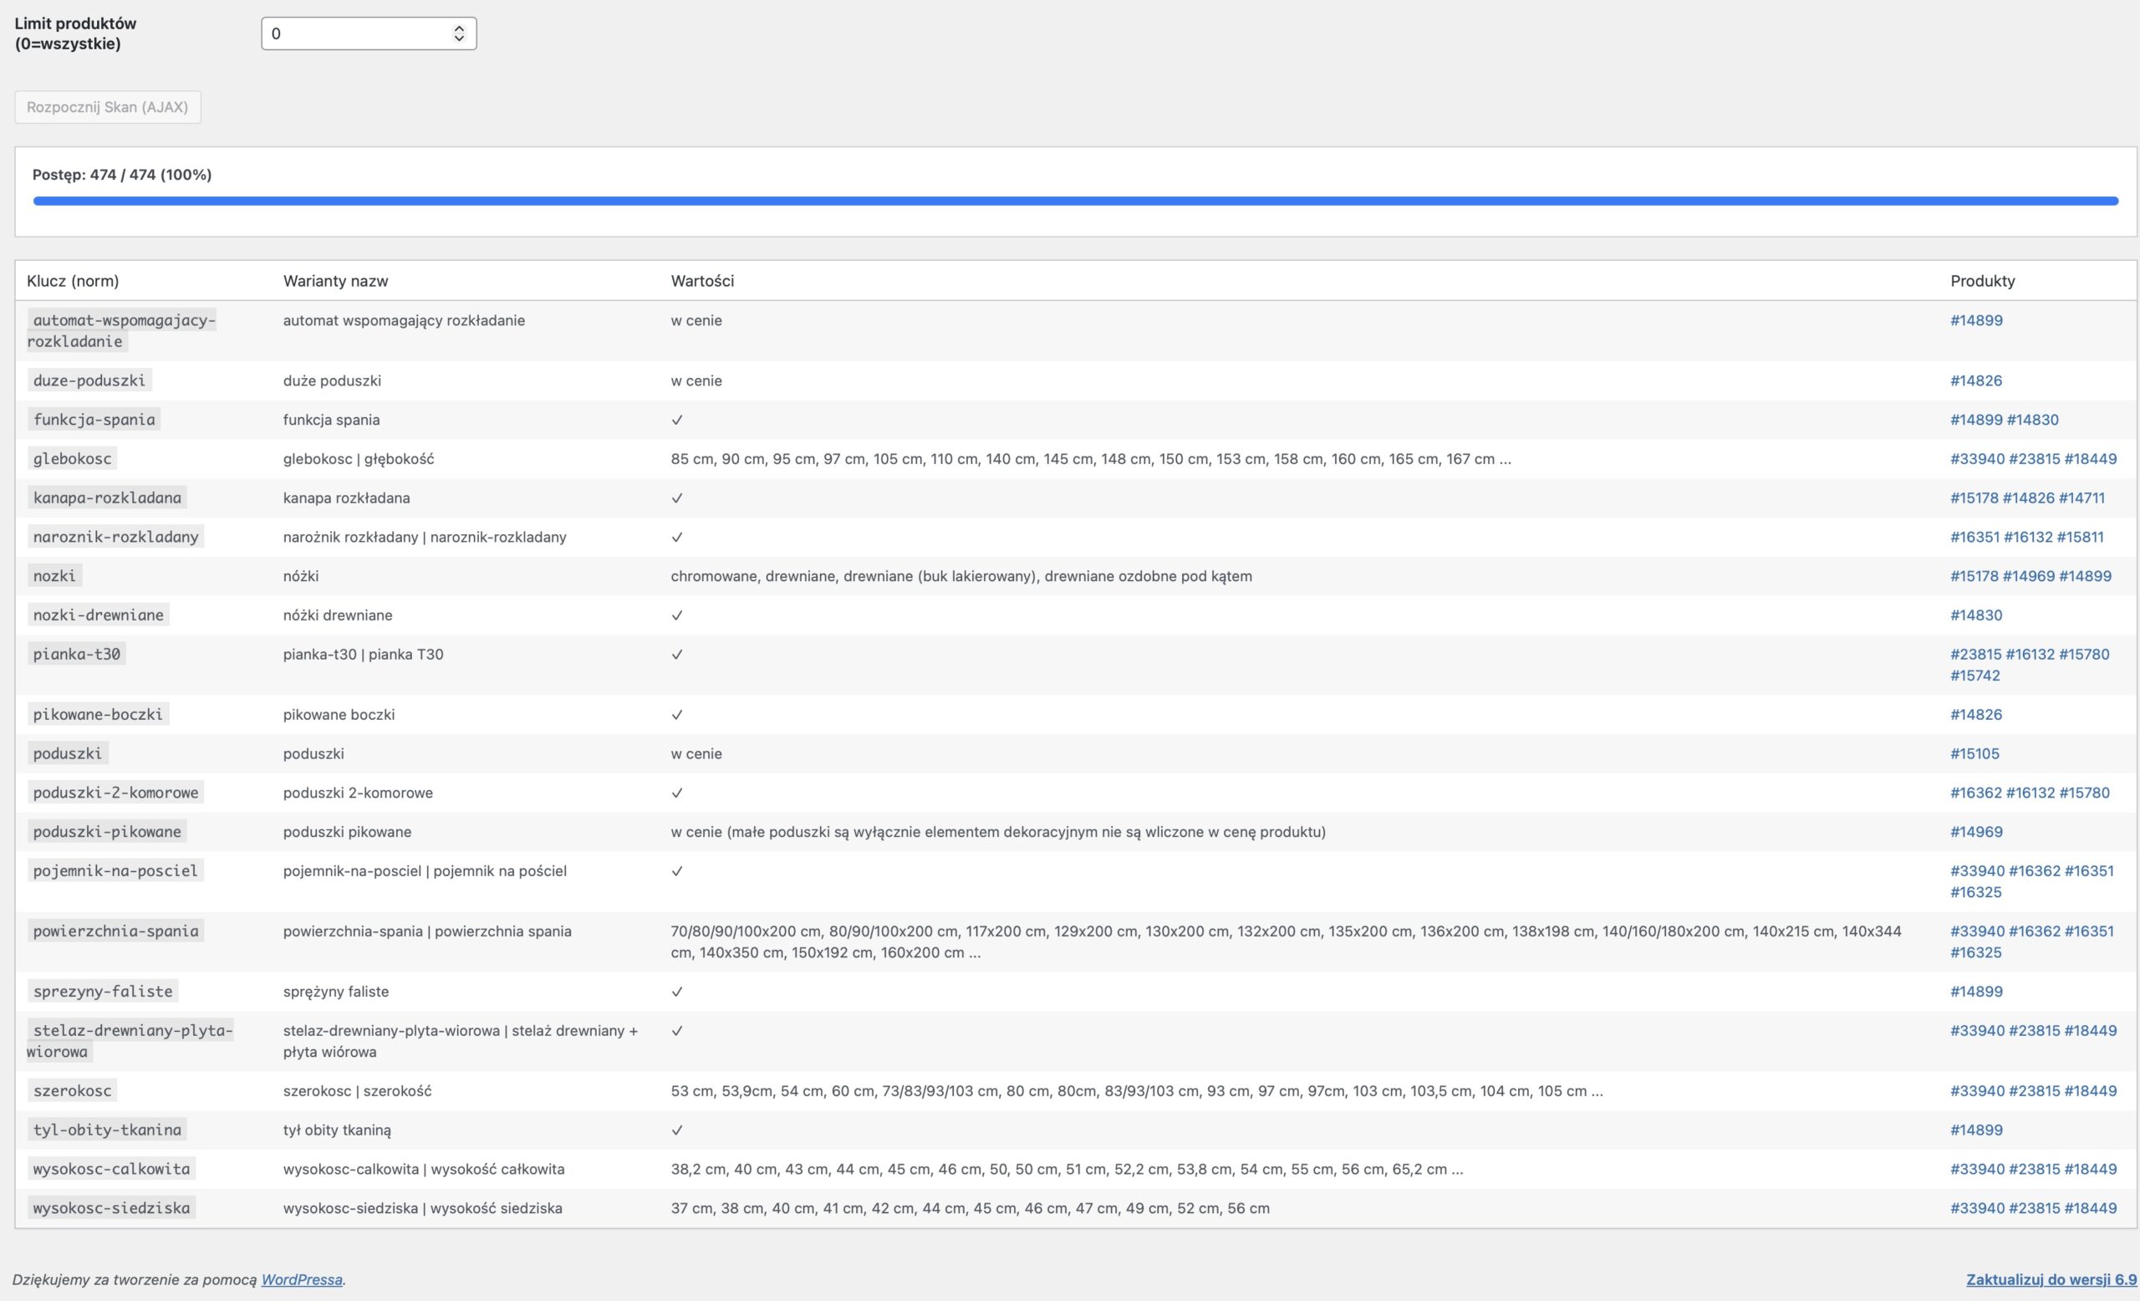Open product #15105 in the poduszki row
Viewport: 2140px width, 1301px height.
pos(1975,753)
